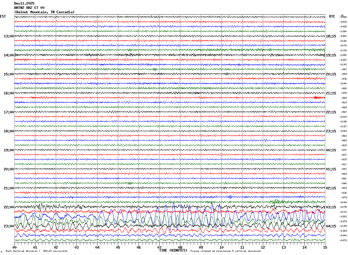Image resolution: width=348 pixels, height=255 pixels.
Task: Click the 20:00 EST time label
Action: pyautogui.click(x=9, y=169)
